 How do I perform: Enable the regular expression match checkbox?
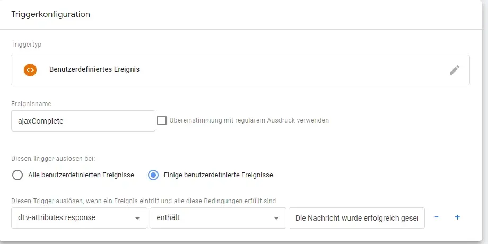click(x=162, y=120)
